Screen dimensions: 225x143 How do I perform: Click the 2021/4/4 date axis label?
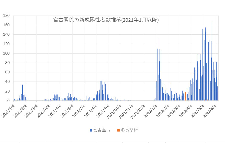pos(43,111)
